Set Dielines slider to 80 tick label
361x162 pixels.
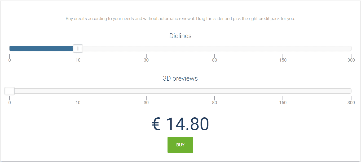[214, 60]
